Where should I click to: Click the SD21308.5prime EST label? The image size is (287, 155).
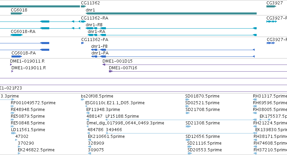[203, 123]
